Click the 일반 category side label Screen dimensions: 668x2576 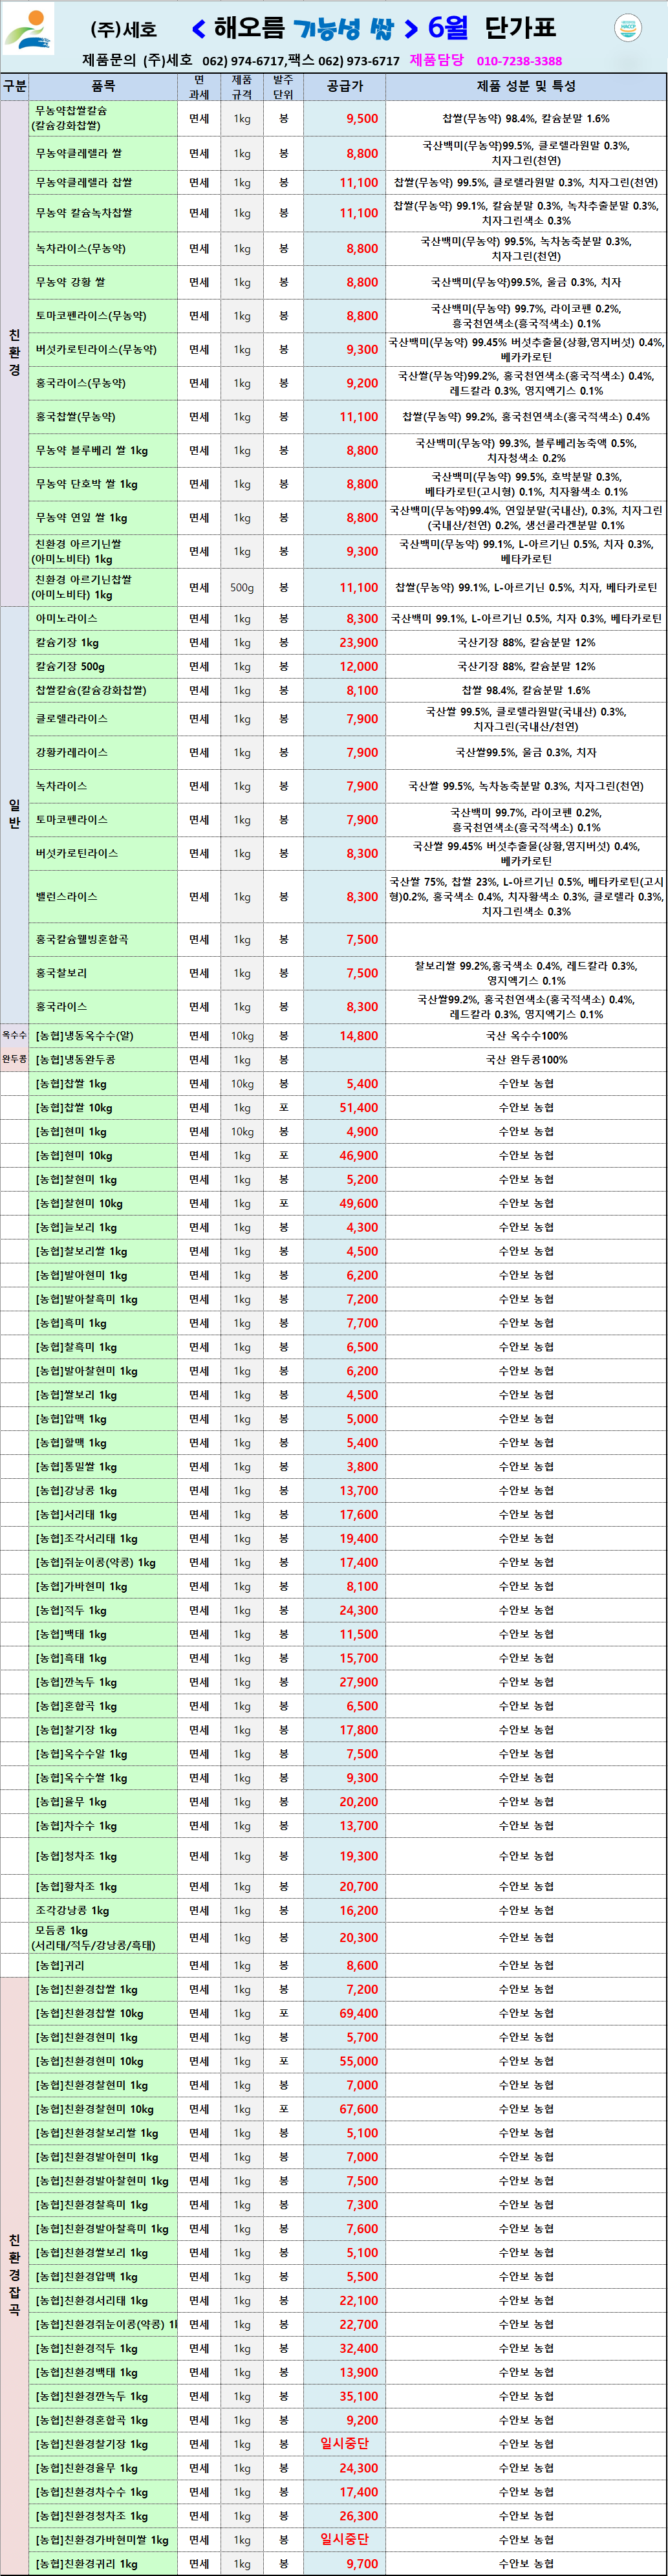[14, 813]
